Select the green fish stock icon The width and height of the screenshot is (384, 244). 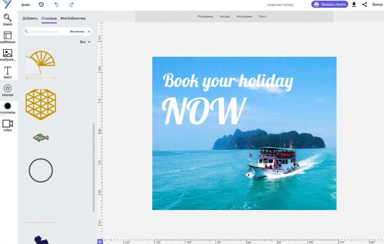(41, 138)
